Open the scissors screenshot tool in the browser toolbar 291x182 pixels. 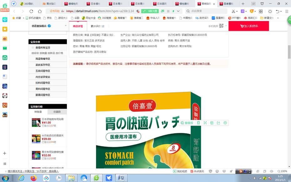(233, 11)
